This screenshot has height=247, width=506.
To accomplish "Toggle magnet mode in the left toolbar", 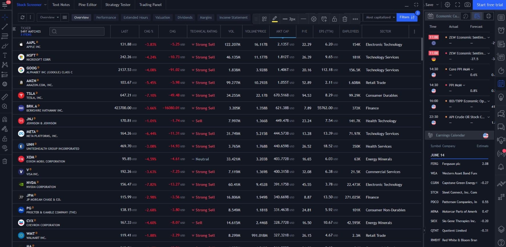I will (5, 119).
